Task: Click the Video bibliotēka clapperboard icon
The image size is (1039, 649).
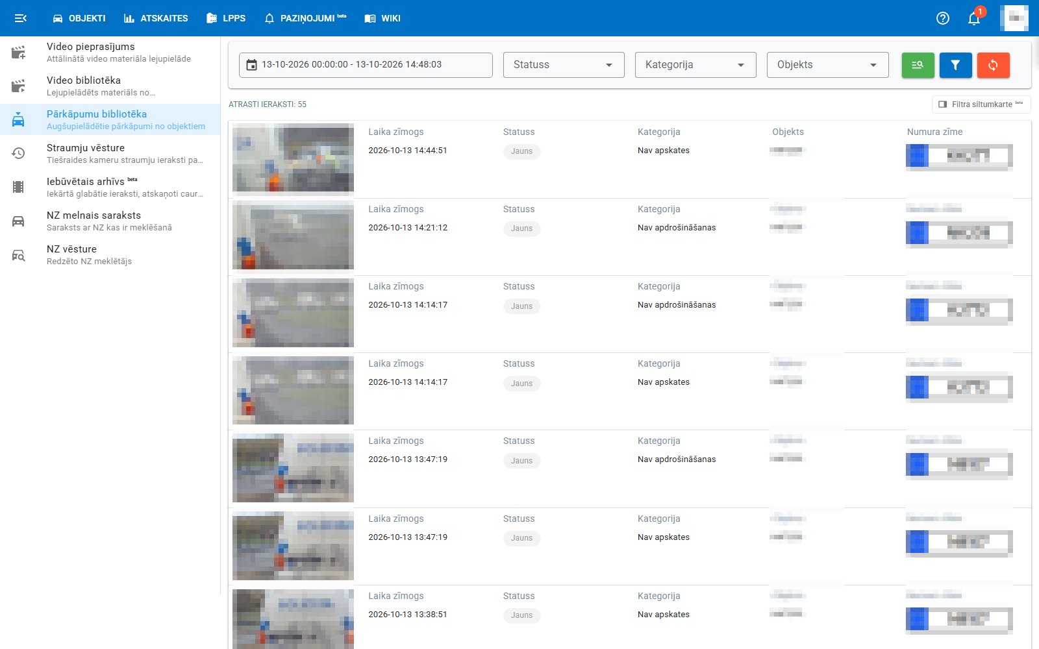Action: [18, 86]
